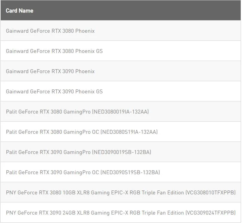Click Palit RTX 3090 GamingPro (NED3090019SB-132BA)
The image size is (242, 223).
pos(120,152)
